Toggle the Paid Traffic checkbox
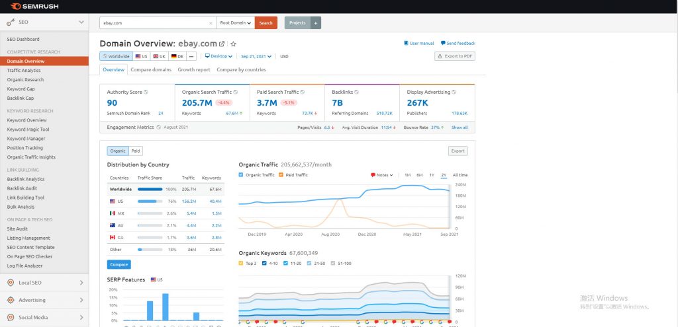Image resolution: width=678 pixels, height=327 pixels. (x=281, y=175)
